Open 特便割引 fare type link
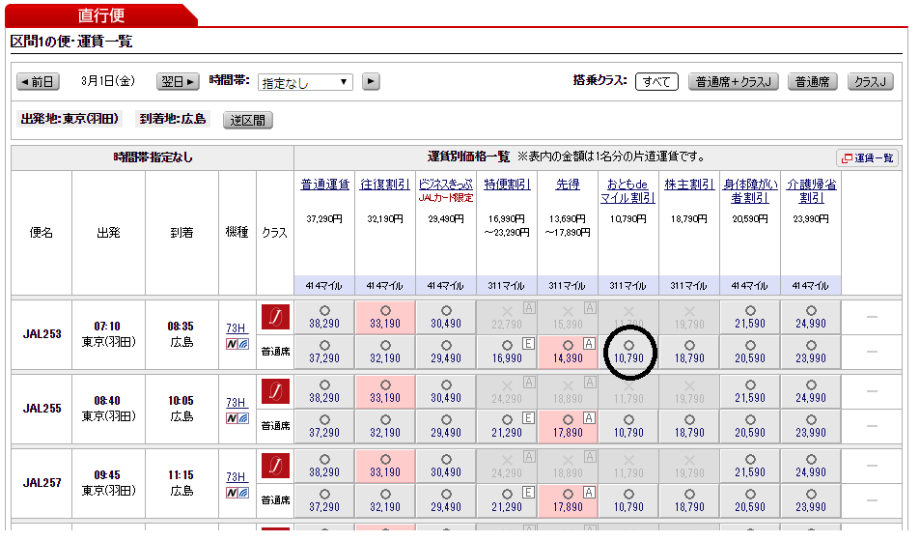This screenshot has height=541, width=920. click(x=507, y=185)
